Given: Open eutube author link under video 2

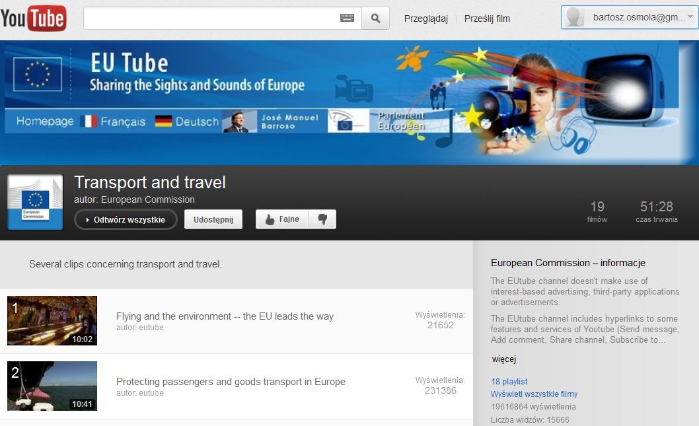Looking at the screenshot, I should tap(151, 393).
